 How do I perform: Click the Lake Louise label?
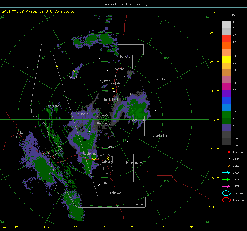pos(21,135)
